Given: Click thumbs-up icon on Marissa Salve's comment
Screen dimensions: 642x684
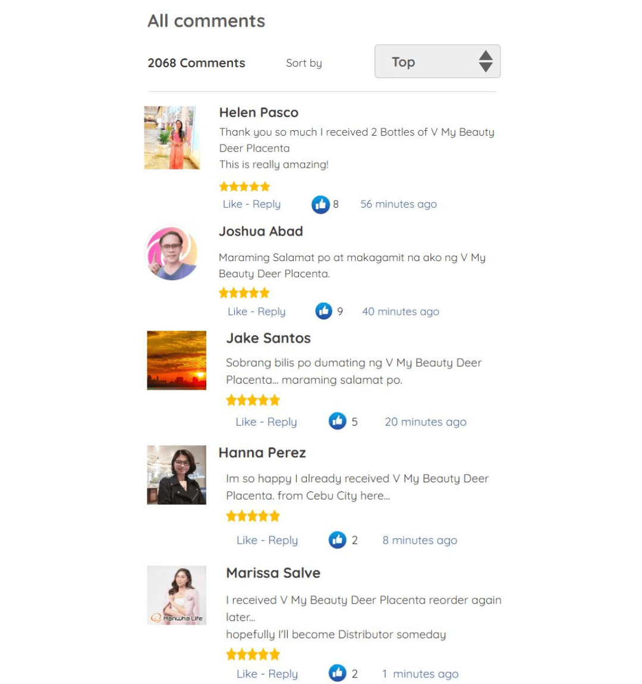Looking at the screenshot, I should [x=337, y=673].
